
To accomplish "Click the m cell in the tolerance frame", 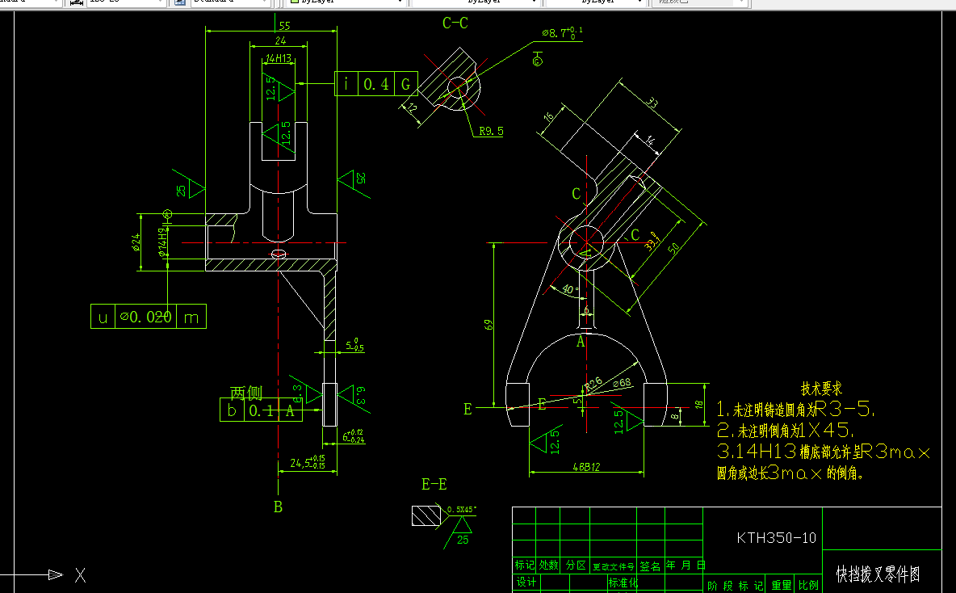I will pos(191,317).
